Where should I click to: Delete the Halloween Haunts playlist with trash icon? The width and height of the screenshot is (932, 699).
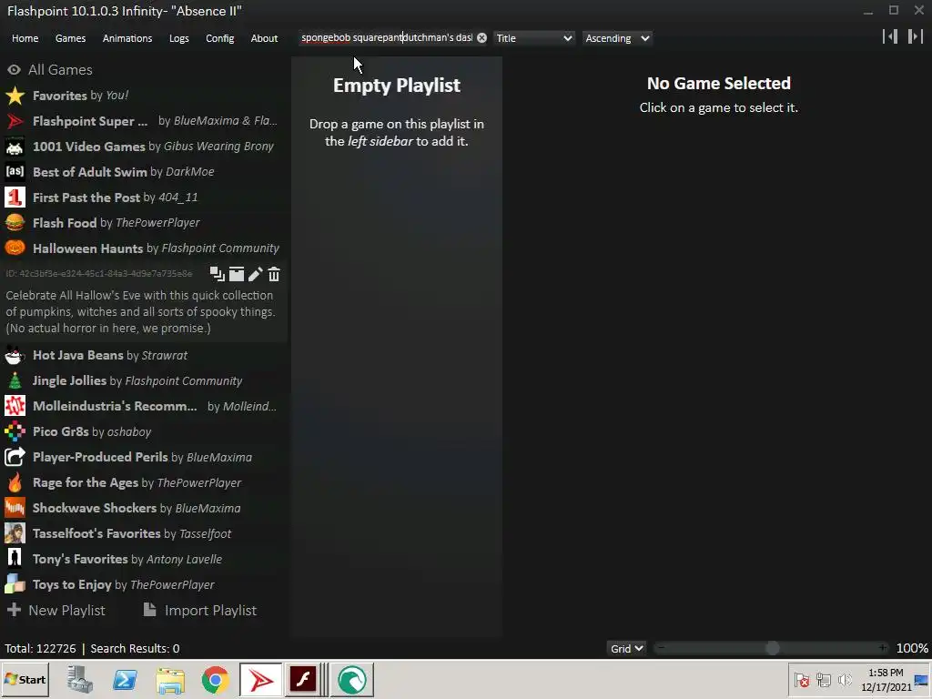(273, 274)
